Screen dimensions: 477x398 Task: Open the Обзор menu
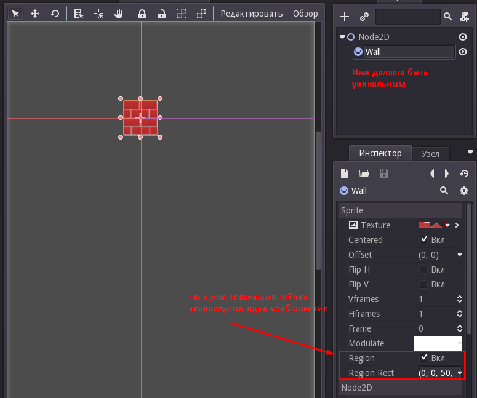305,14
